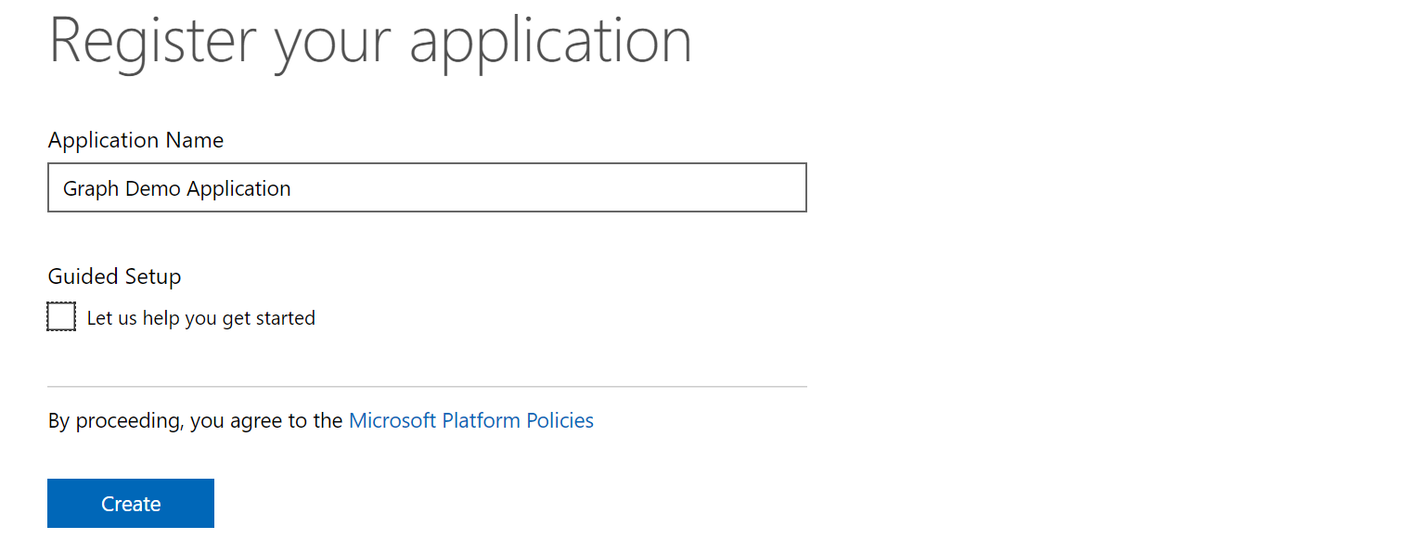Click the word application in the heading

(x=551, y=42)
